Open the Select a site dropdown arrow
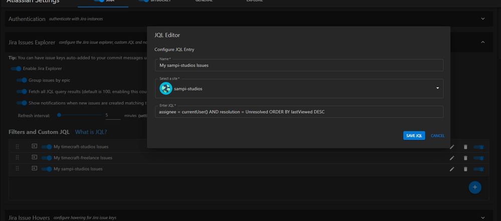Screen dimensions: 501x221 pos(437,88)
